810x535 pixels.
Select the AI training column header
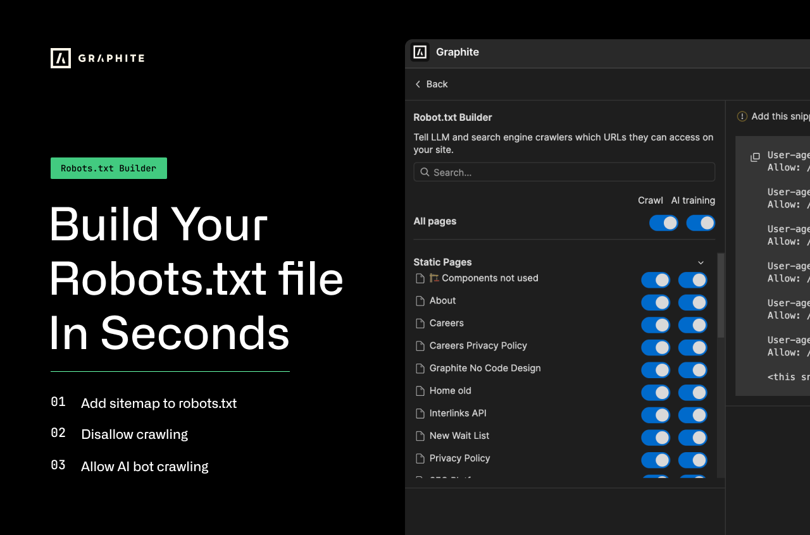pyautogui.click(x=693, y=200)
